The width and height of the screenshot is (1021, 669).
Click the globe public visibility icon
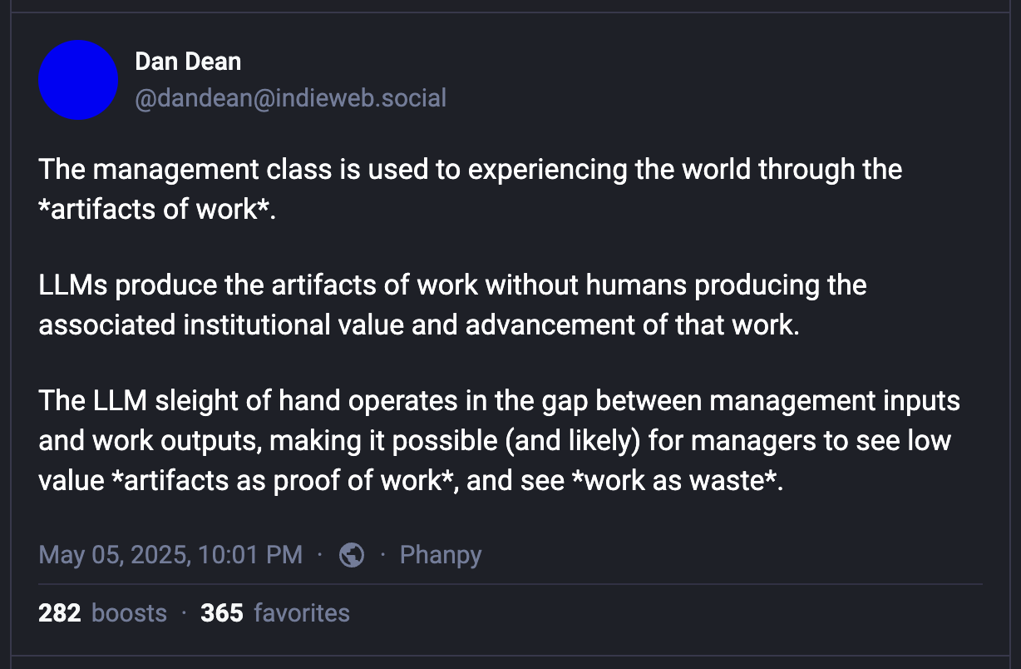pyautogui.click(x=352, y=555)
